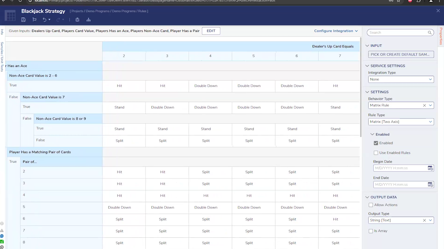Open the debug bug icon
The width and height of the screenshot is (444, 249).
[x=77, y=20]
